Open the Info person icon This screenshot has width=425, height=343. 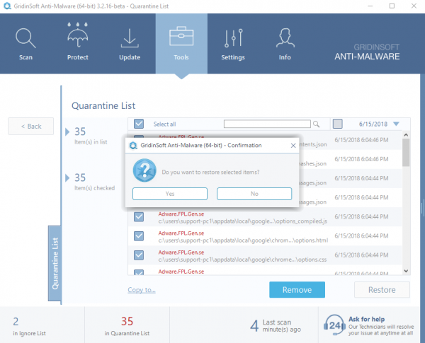[285, 38]
